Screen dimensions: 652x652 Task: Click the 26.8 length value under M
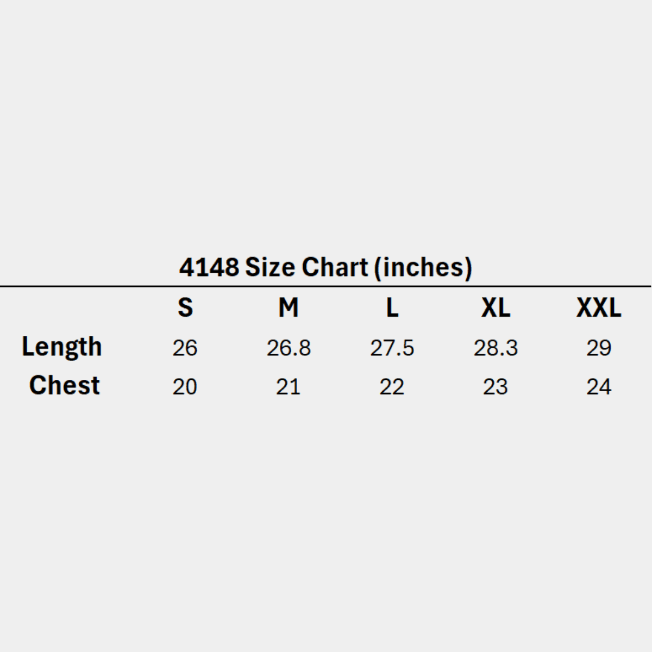(289, 348)
